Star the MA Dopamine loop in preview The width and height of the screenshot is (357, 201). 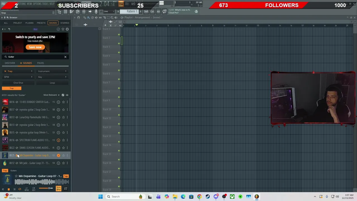point(16,176)
